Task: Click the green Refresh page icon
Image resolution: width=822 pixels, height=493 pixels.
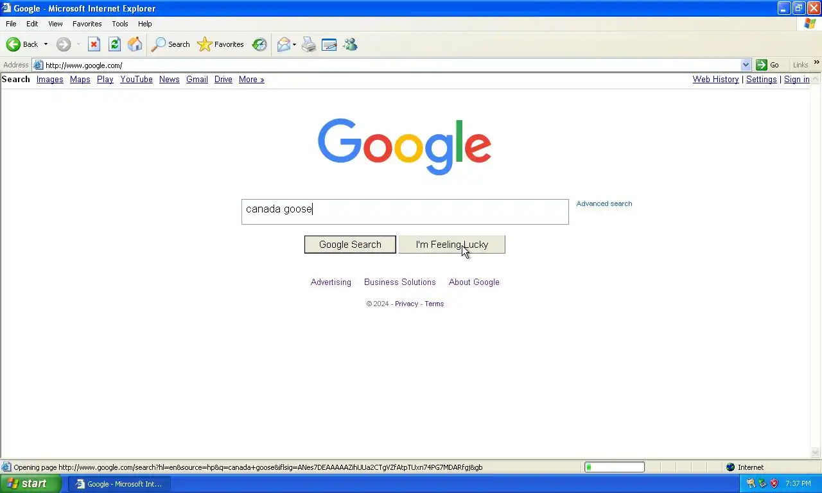Action: [x=114, y=44]
